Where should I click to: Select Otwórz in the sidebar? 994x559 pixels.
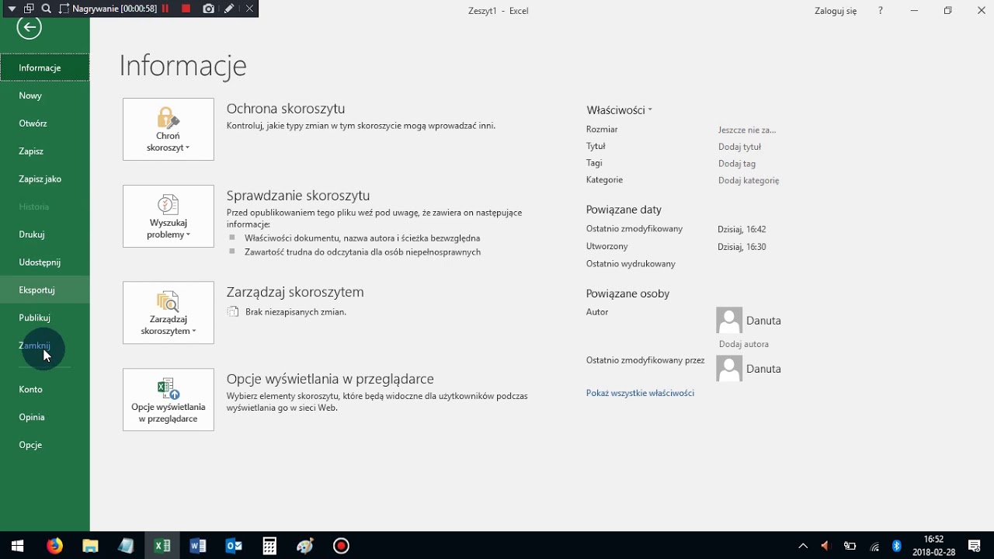click(x=45, y=123)
